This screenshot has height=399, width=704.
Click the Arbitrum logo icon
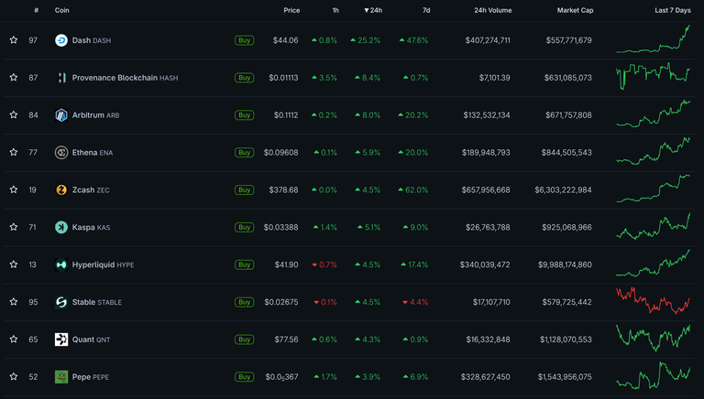tap(61, 115)
